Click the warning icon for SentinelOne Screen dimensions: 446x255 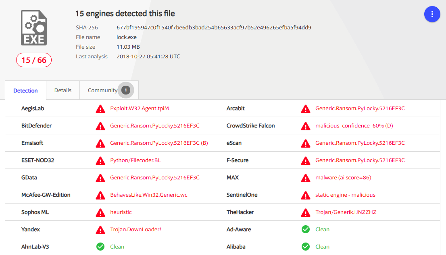(x=306, y=195)
